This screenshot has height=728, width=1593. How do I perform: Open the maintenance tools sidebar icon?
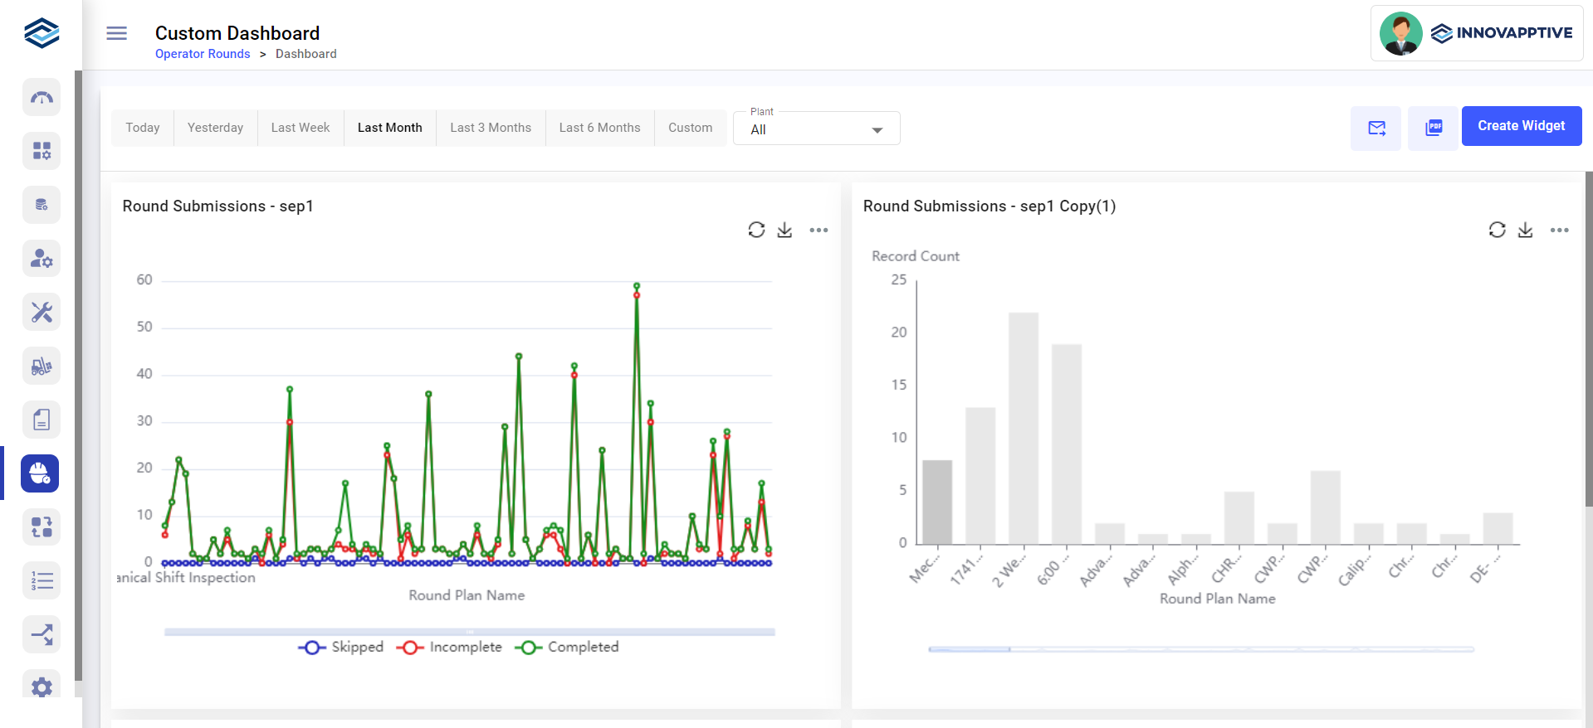pos(42,312)
